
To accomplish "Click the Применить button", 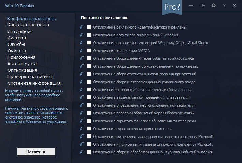I will tap(36, 151).
